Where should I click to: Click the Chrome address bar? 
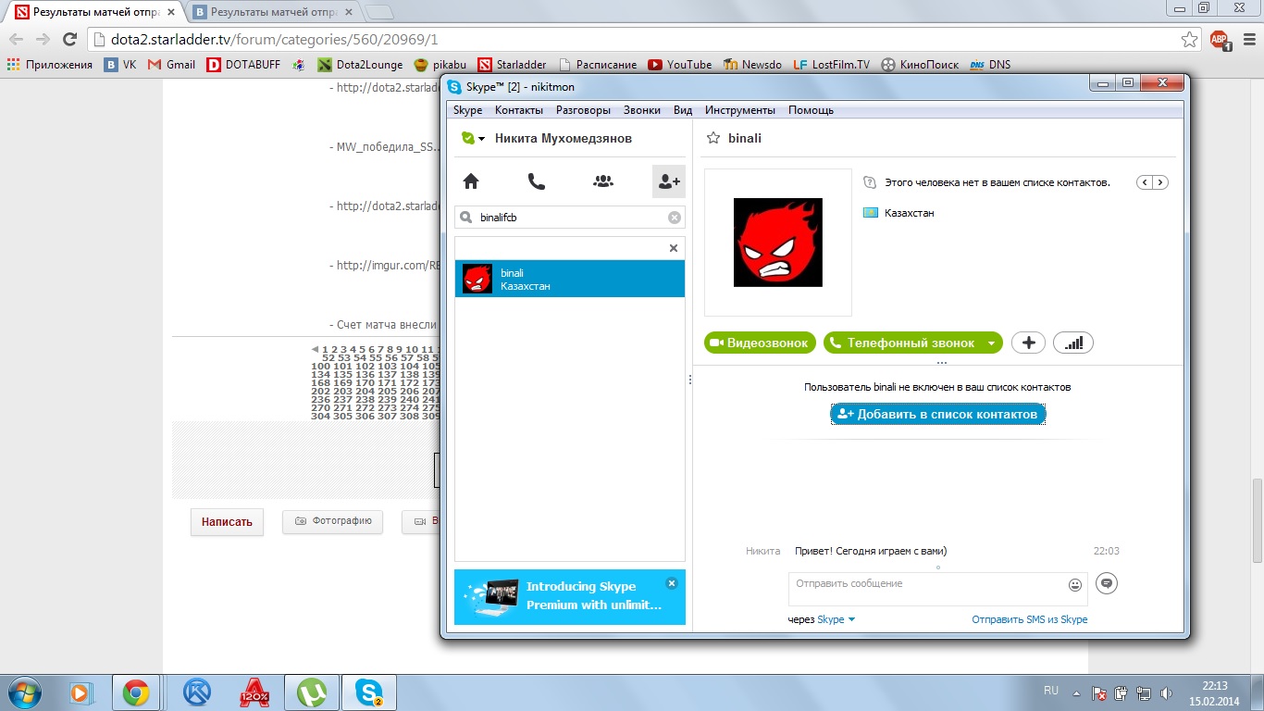634,40
